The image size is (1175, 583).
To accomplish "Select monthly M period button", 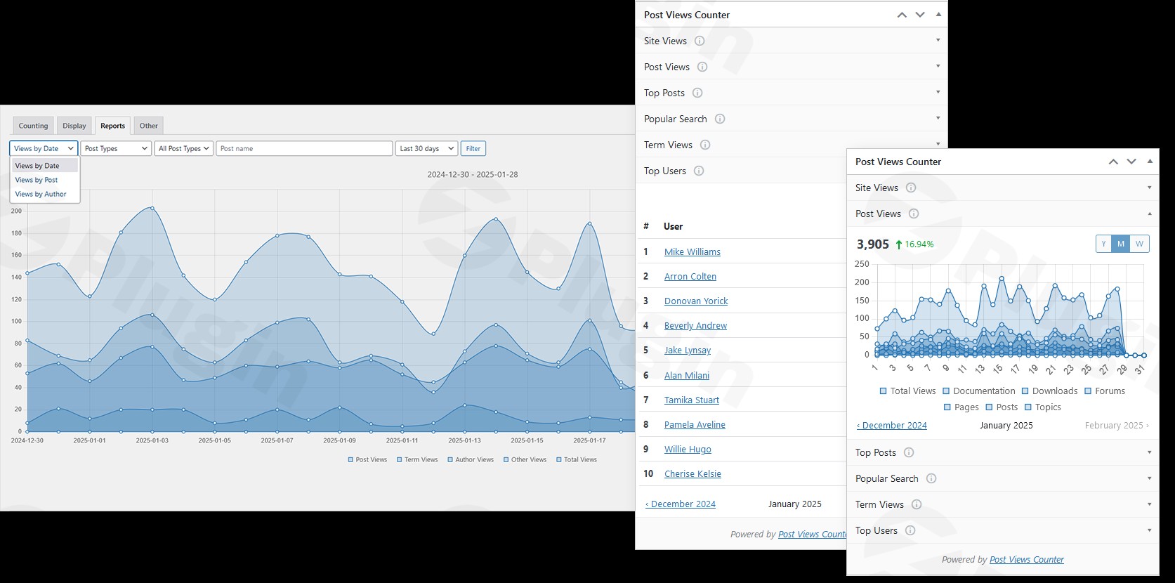I will click(1121, 244).
